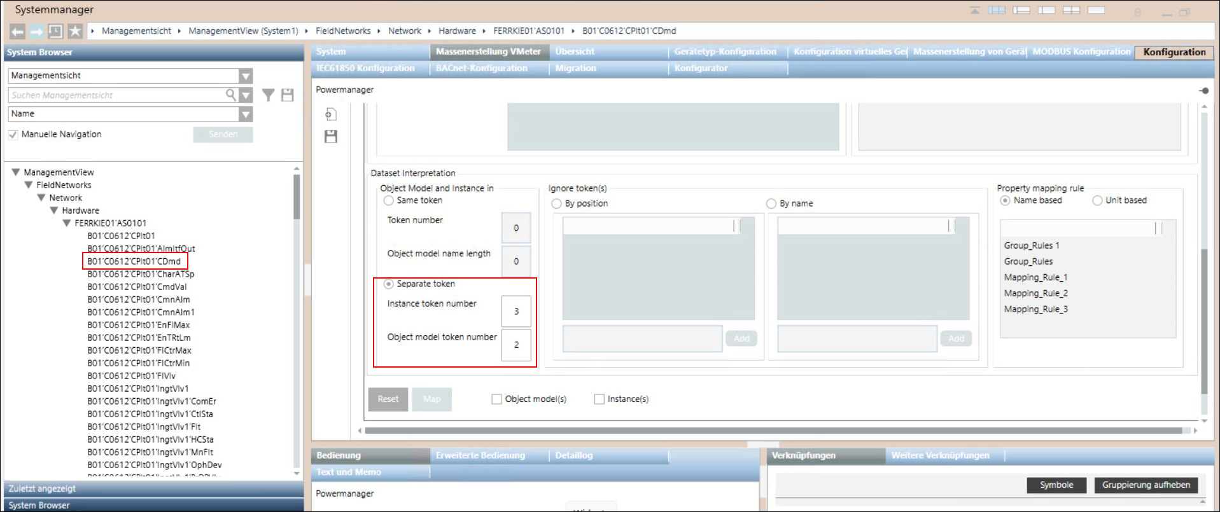Click the floppy save icon under Powermanager
The width and height of the screenshot is (1220, 512).
(x=330, y=136)
